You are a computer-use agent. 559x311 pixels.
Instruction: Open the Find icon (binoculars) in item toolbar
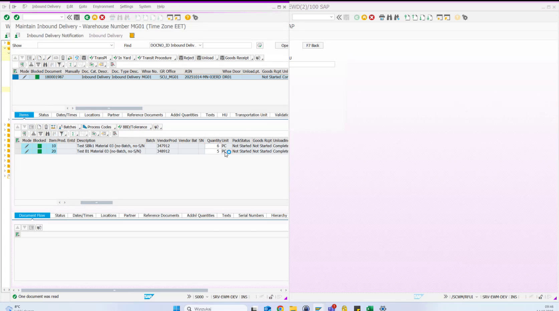[x=48, y=133]
